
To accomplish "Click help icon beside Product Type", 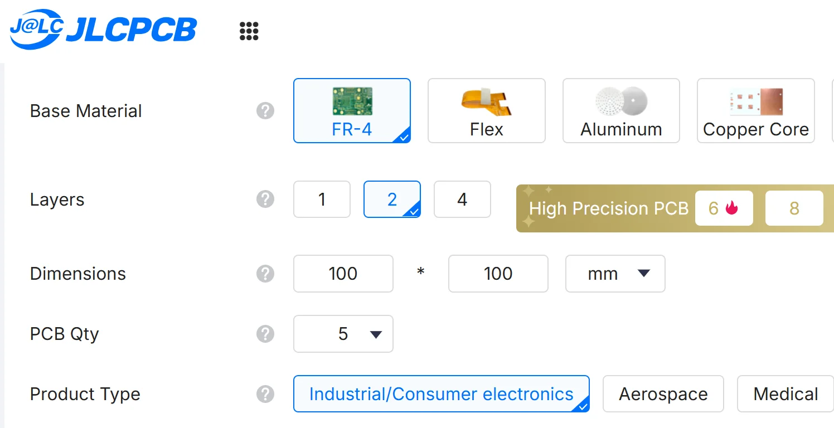I will coord(265,394).
